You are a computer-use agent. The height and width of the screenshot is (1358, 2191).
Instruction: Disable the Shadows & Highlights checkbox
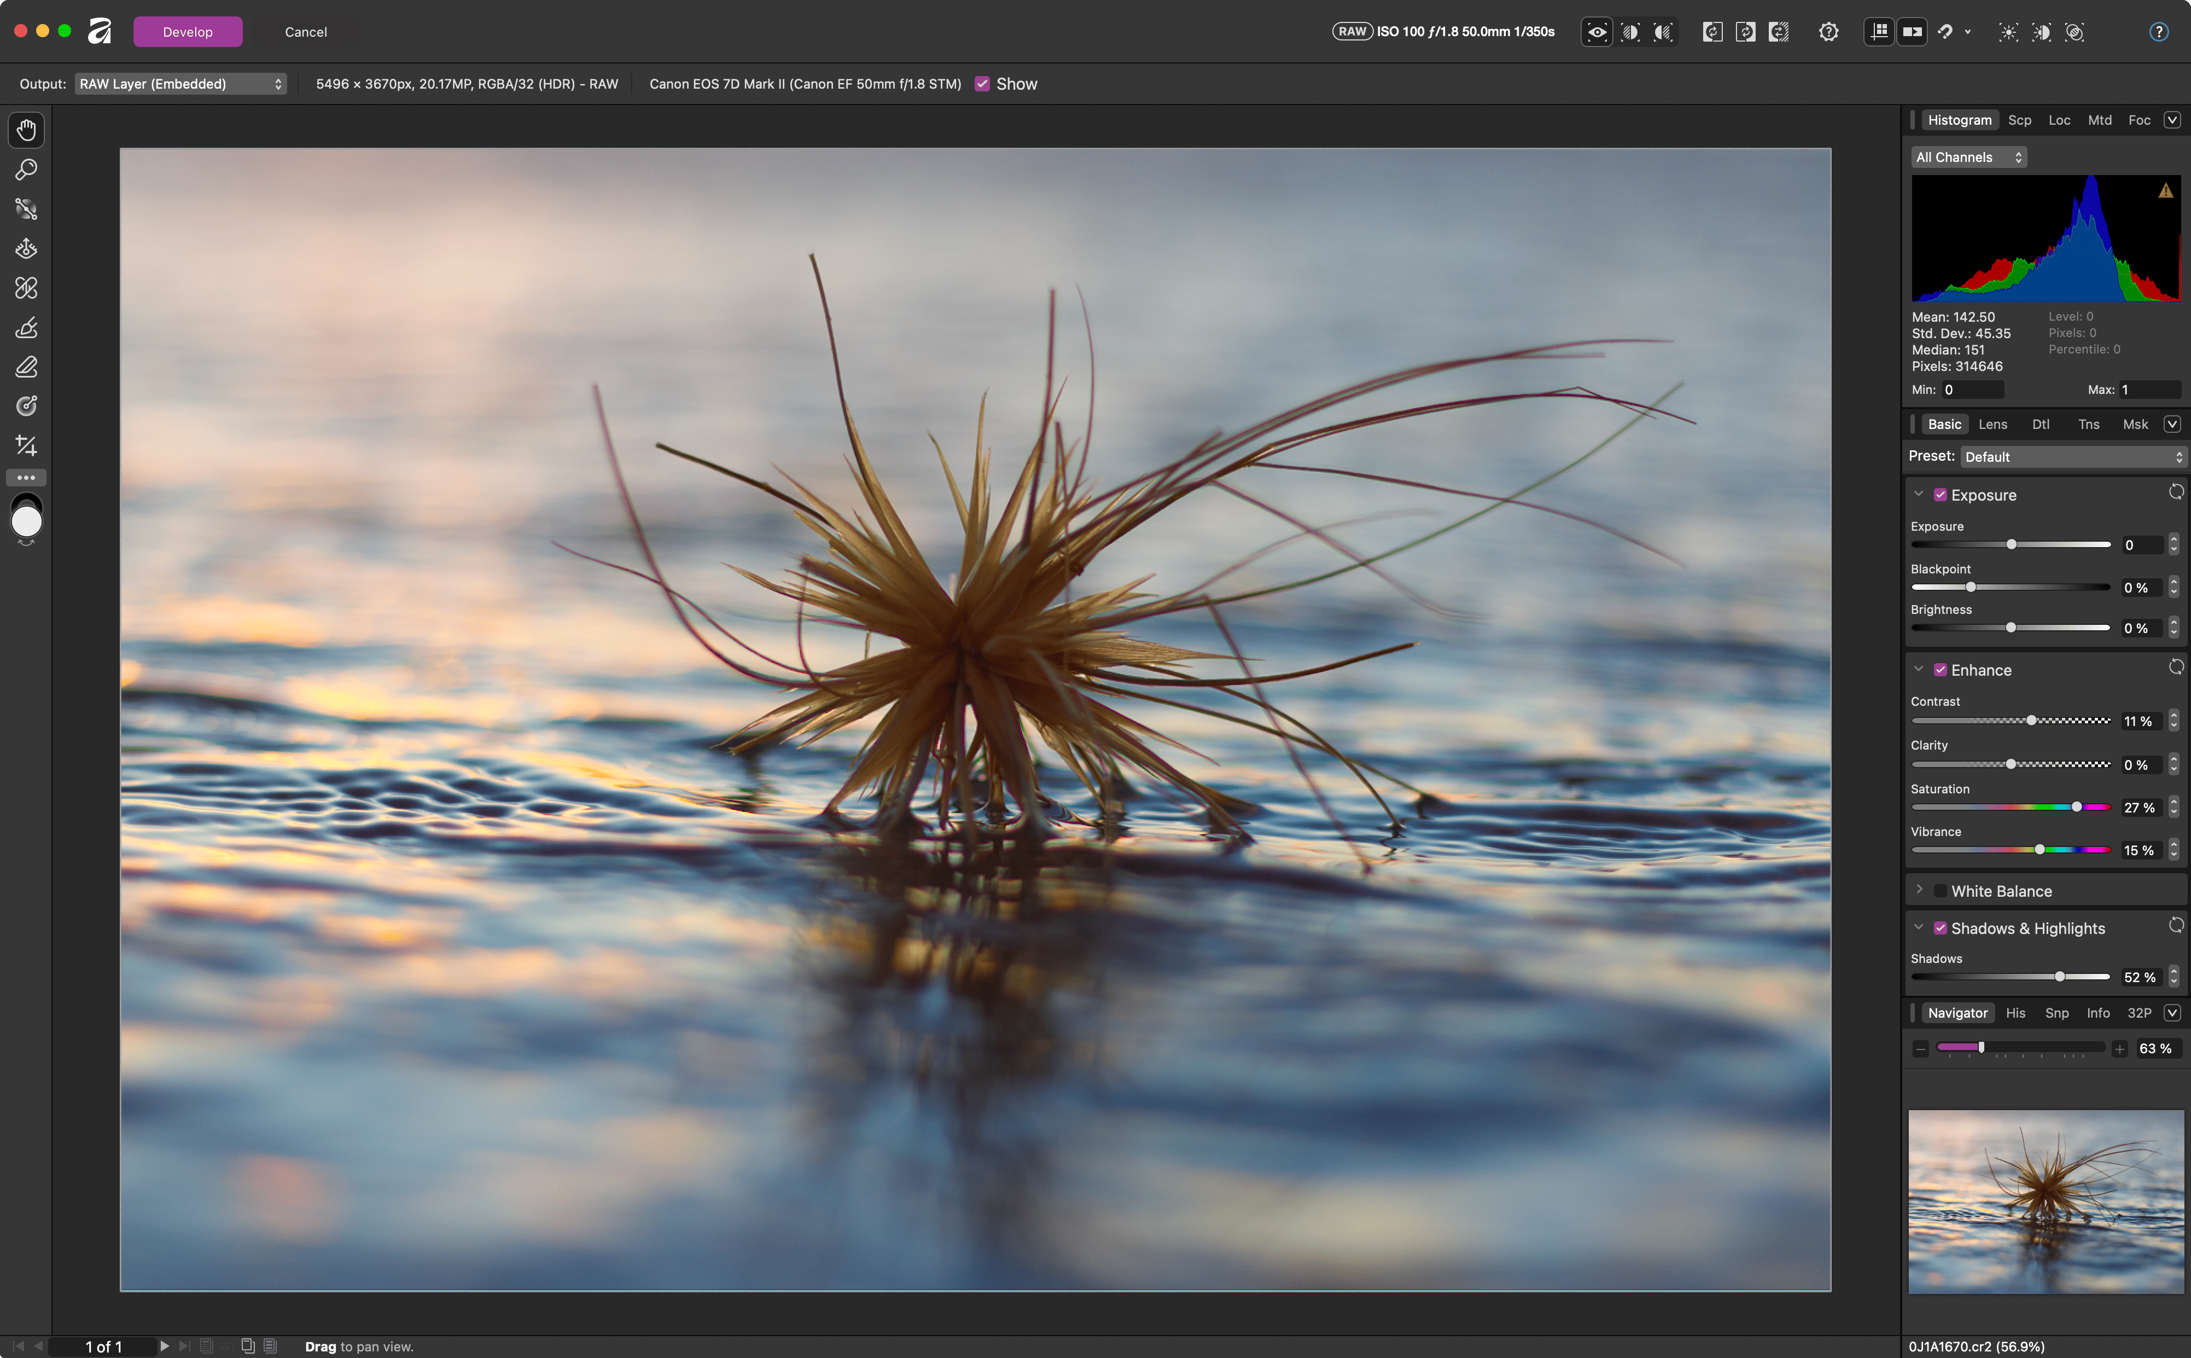pos(1939,928)
